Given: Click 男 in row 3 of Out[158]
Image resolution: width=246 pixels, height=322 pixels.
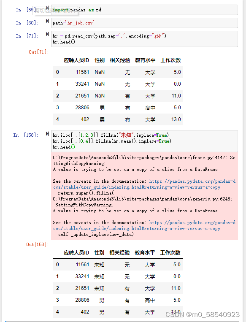Looking at the screenshot, I should [x=102, y=300].
